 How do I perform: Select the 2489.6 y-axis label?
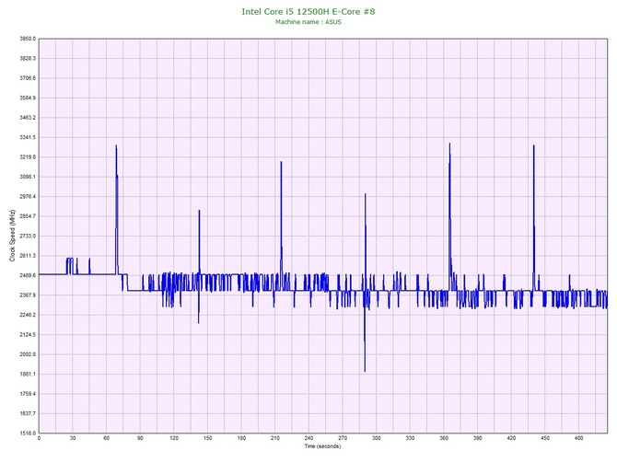click(x=28, y=275)
